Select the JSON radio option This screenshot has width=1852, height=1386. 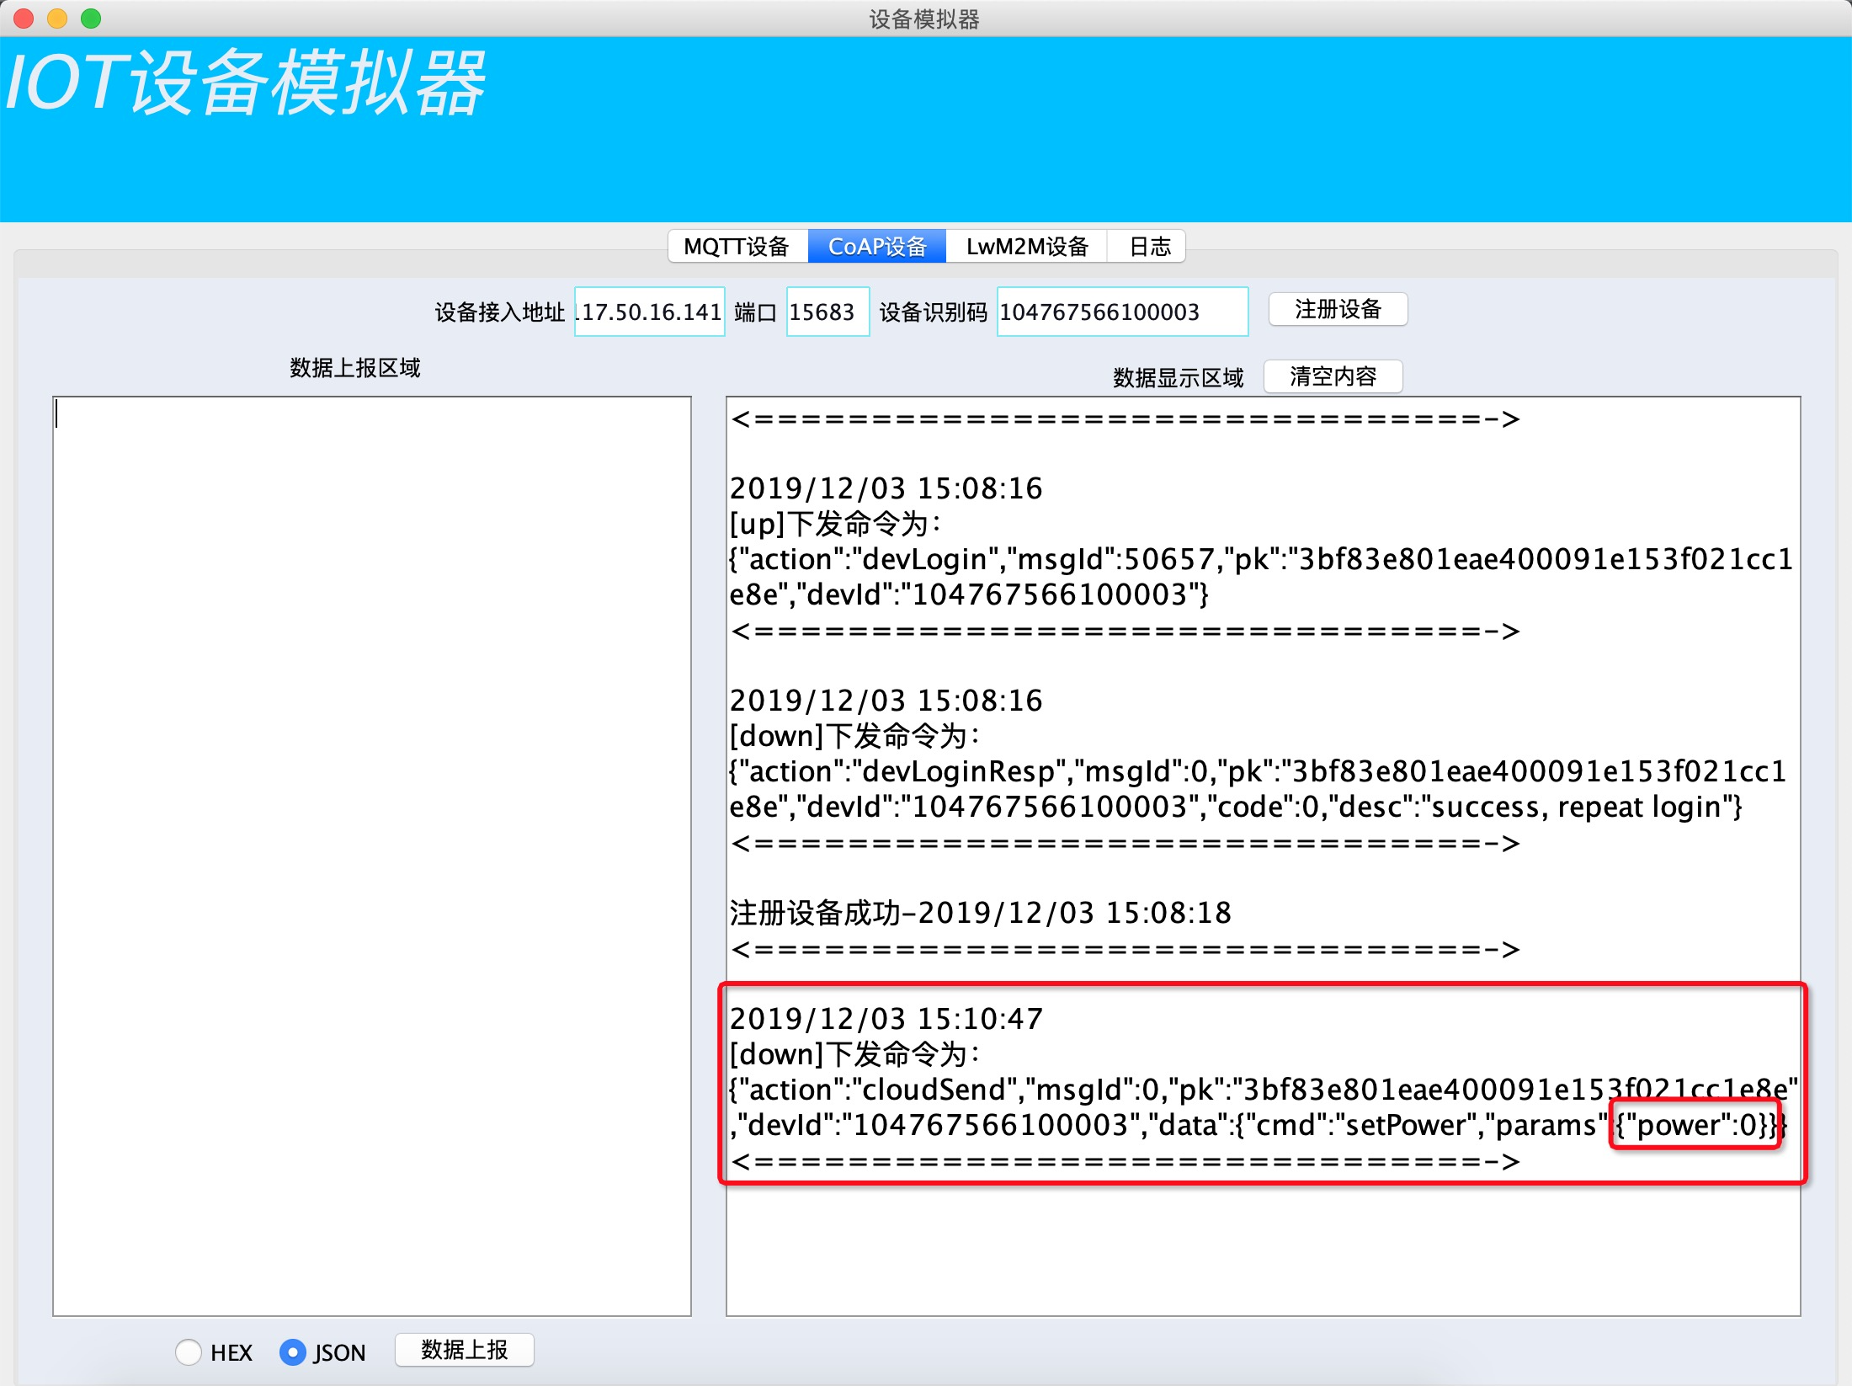tap(292, 1352)
